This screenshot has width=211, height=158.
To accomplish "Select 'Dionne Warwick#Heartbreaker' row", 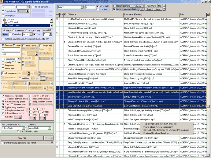I will pos(131,60).
